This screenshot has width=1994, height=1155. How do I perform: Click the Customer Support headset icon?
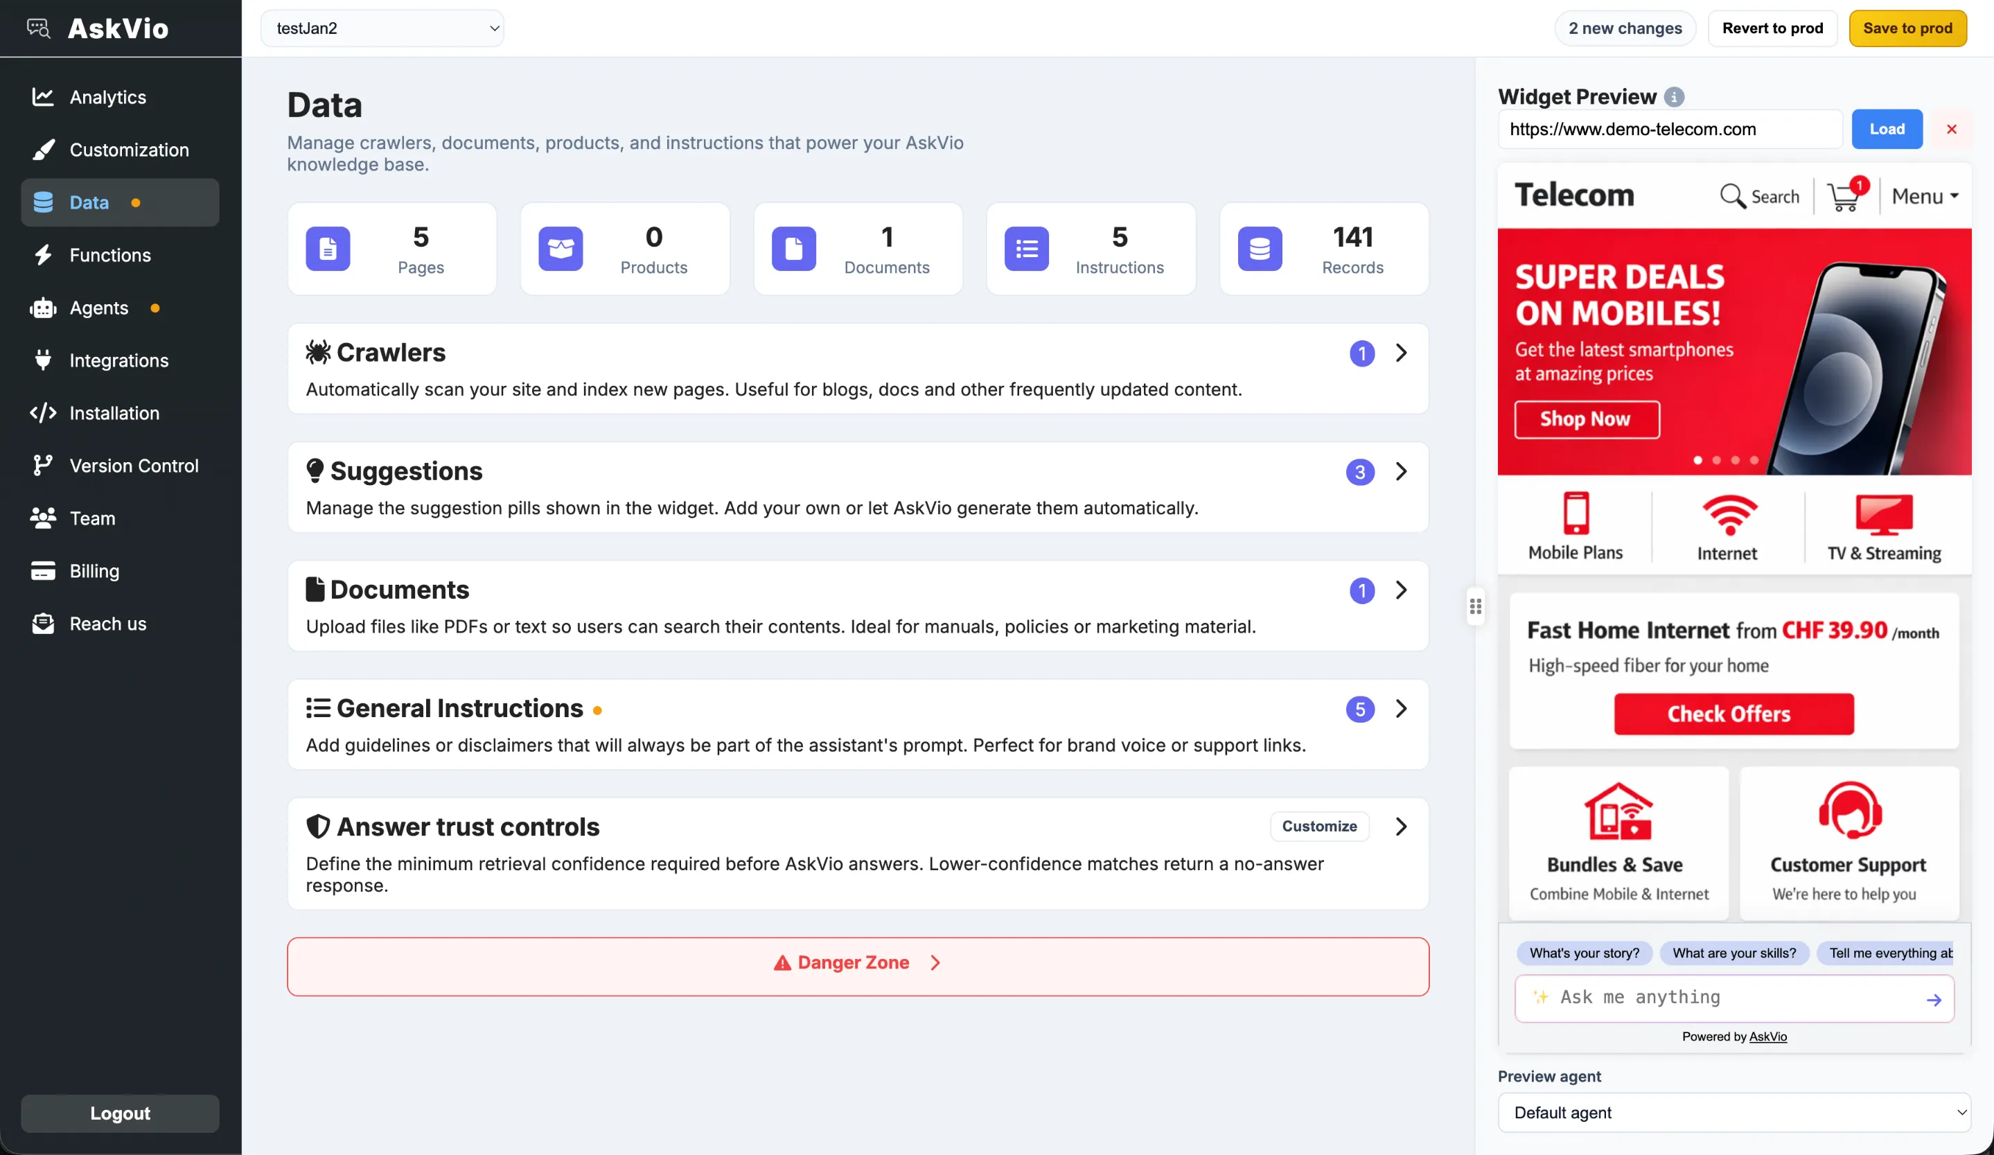click(x=1849, y=810)
